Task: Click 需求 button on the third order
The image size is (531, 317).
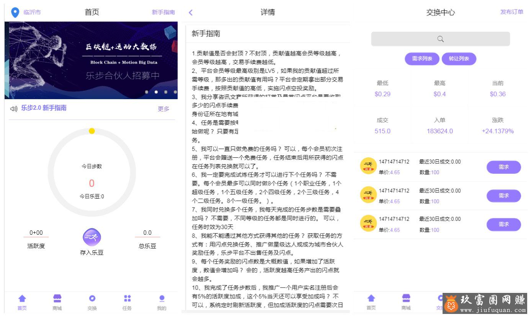Action: [504, 224]
